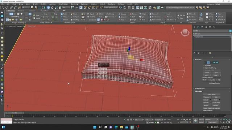Select the Off preview selection radio
The width and height of the screenshot is (232, 130).
pyautogui.click(x=203, y=80)
